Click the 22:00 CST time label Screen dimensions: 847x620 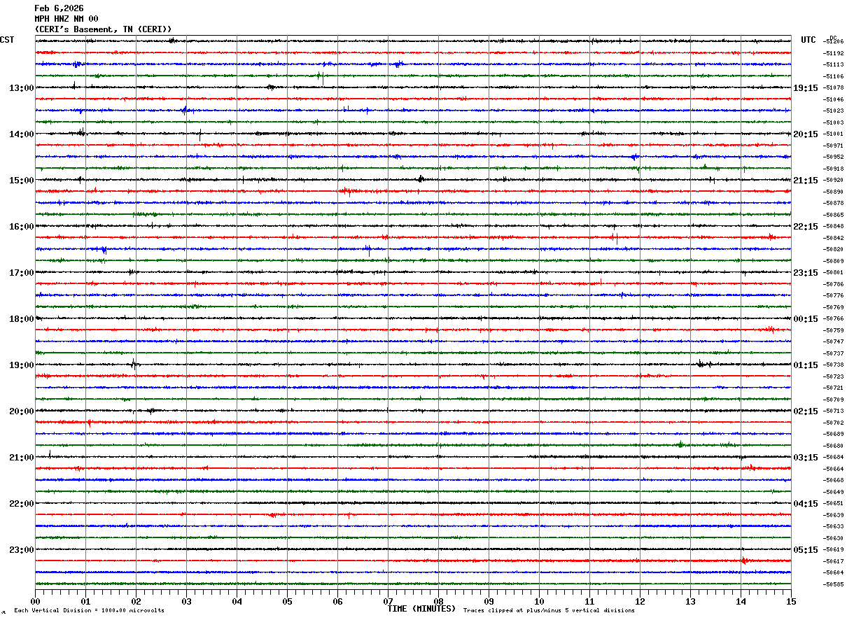tap(21, 504)
